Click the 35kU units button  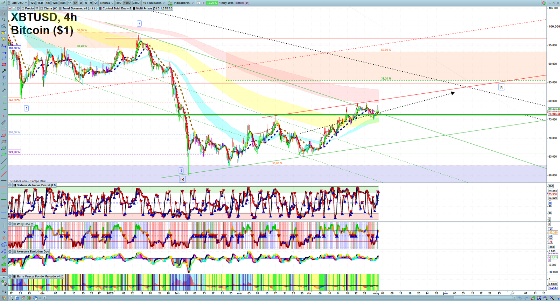136,3
